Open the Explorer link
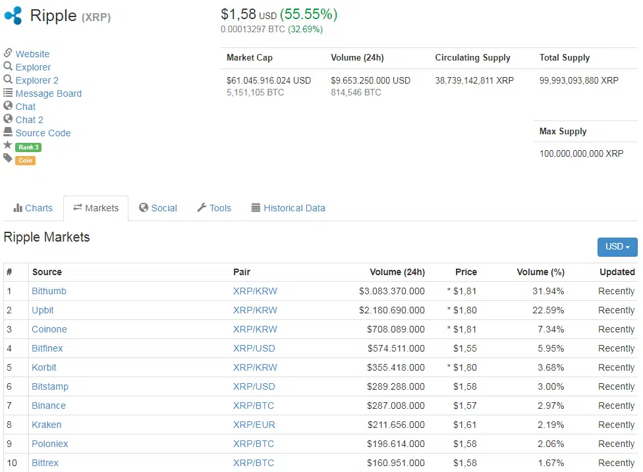Screen dimensions: 643x472 pos(33,66)
